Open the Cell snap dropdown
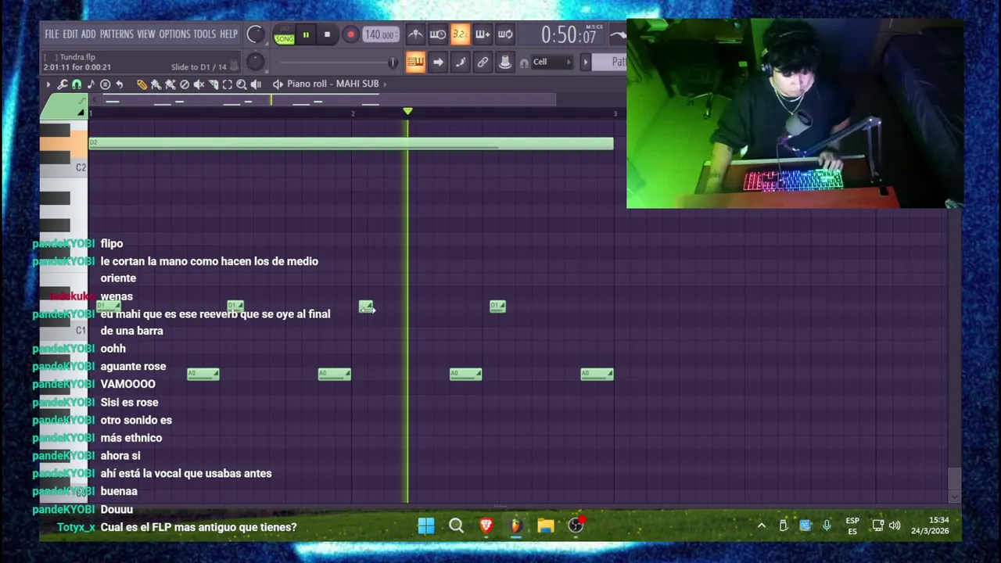The height and width of the screenshot is (563, 1001). point(552,63)
